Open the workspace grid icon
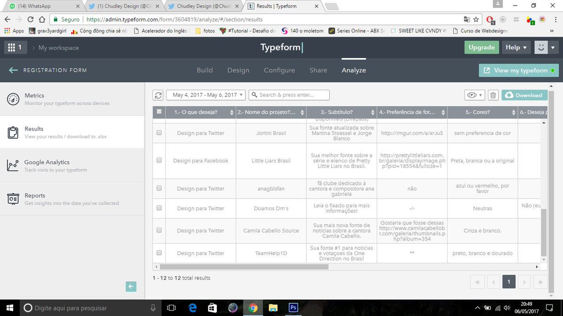 tap(11, 48)
